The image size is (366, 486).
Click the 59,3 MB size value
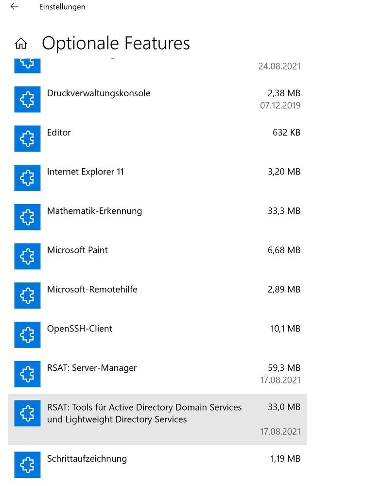tap(284, 368)
